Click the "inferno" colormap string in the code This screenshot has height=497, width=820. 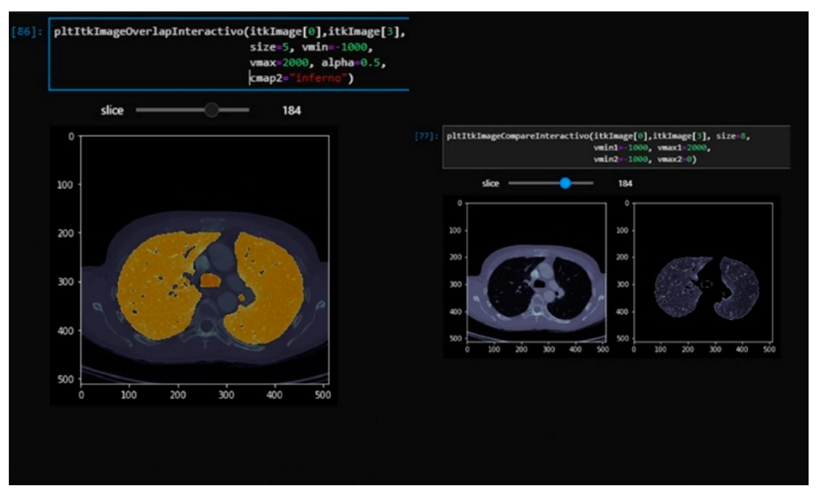(x=319, y=78)
